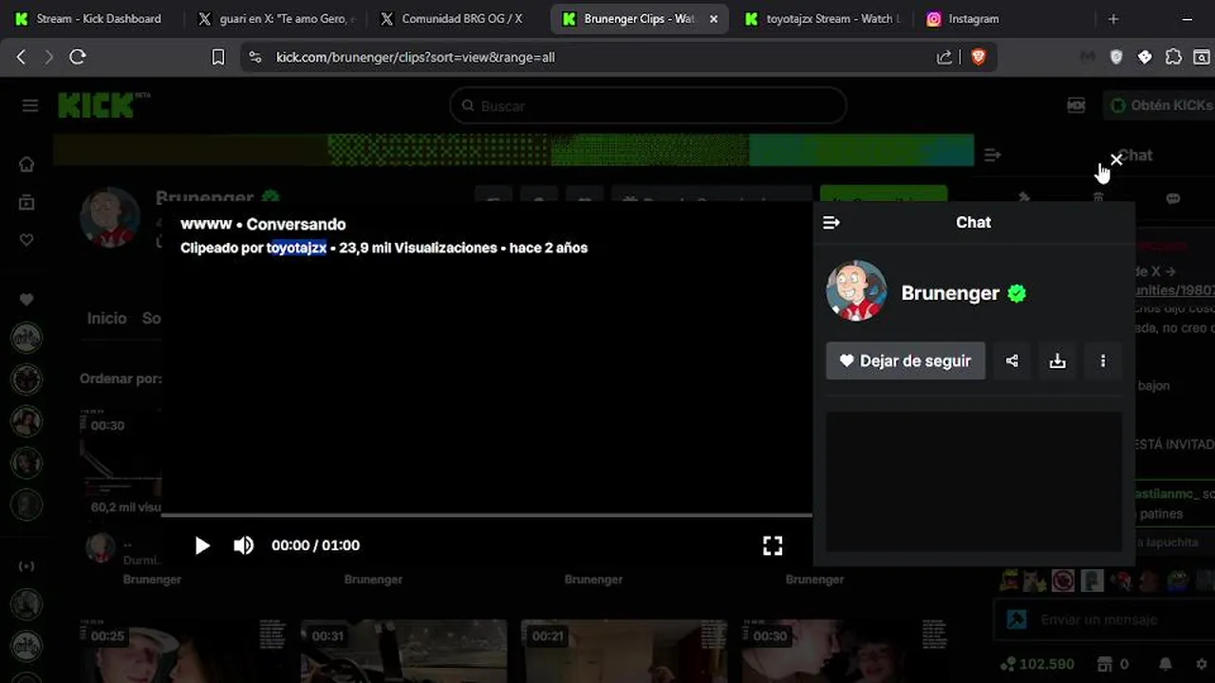Open the chat shop icon showing 0
This screenshot has width=1215, height=683.
[1112, 664]
